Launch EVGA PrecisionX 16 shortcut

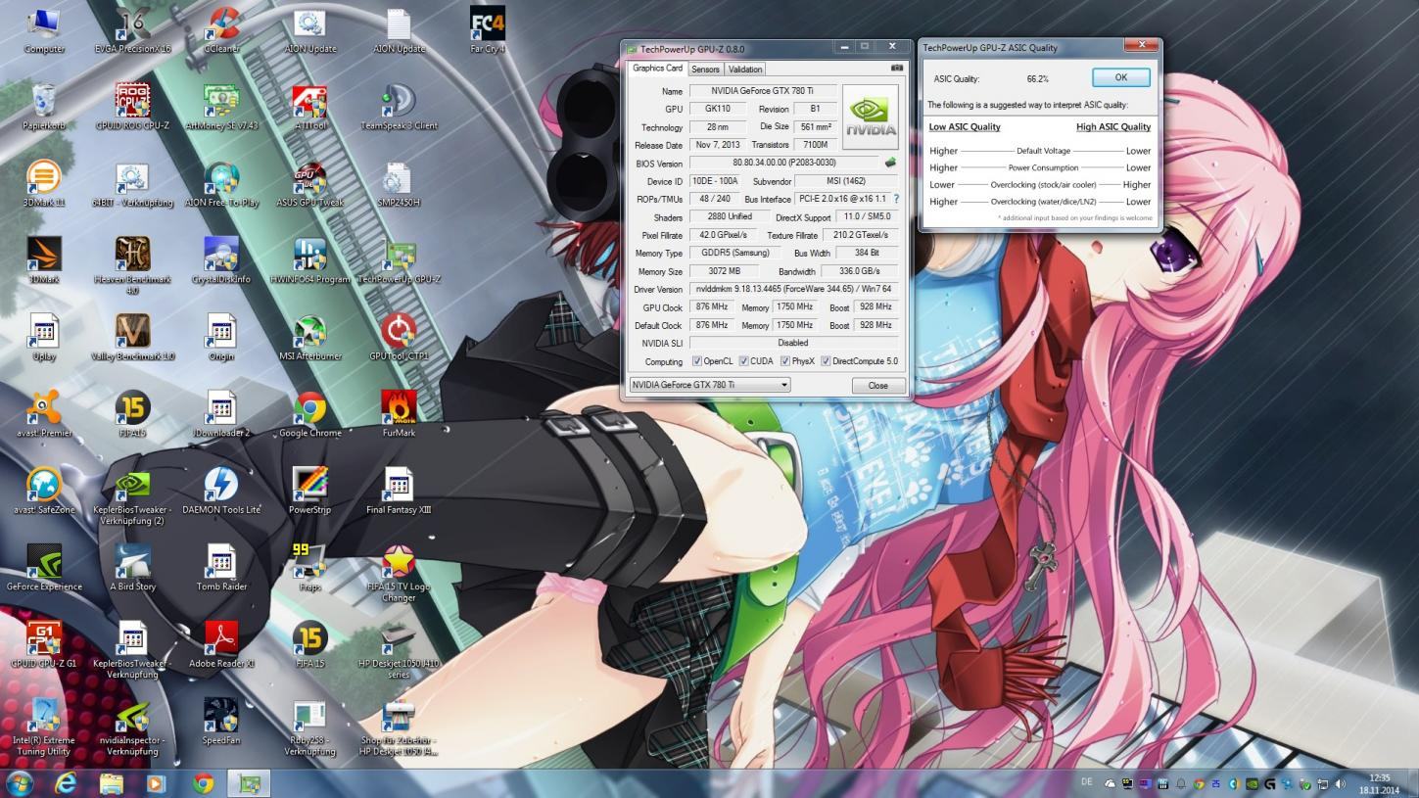pyautogui.click(x=132, y=29)
